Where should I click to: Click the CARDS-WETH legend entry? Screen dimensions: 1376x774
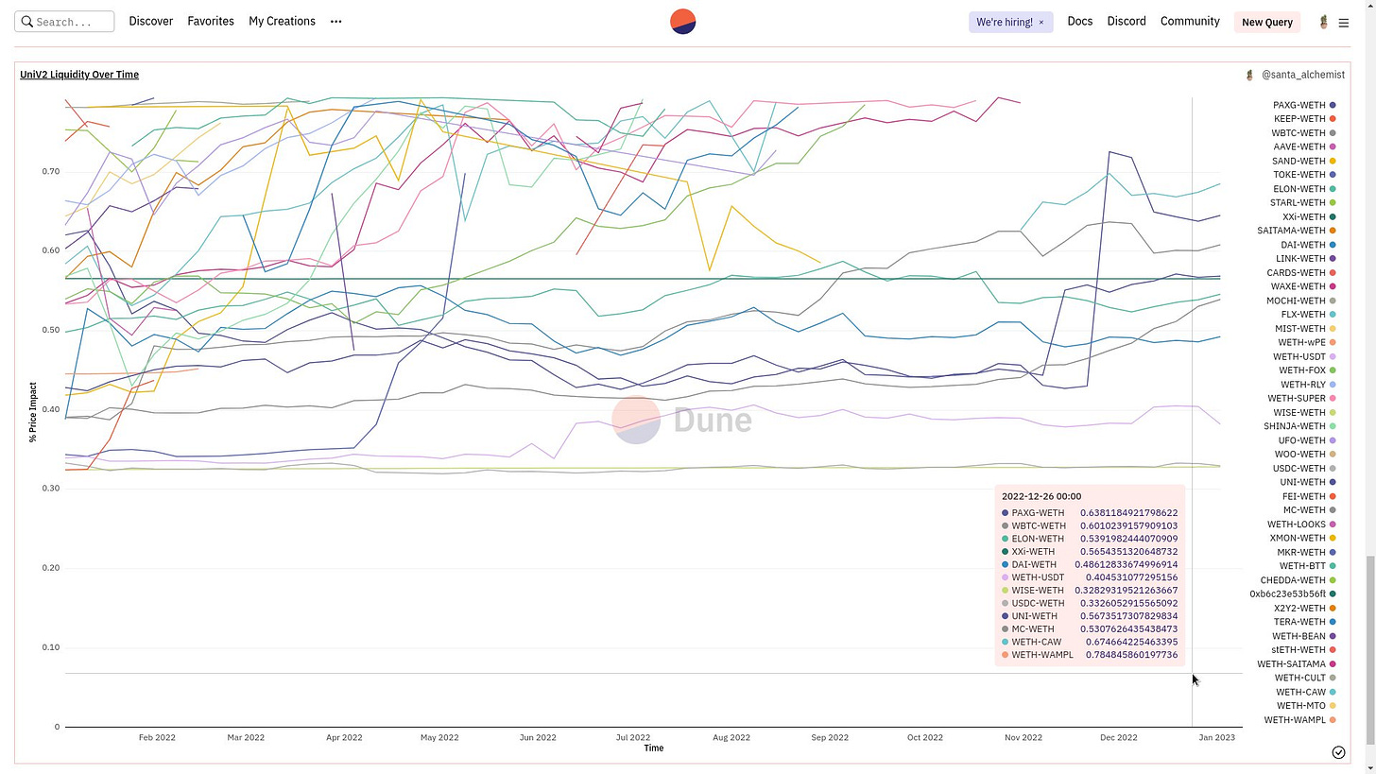pos(1301,272)
